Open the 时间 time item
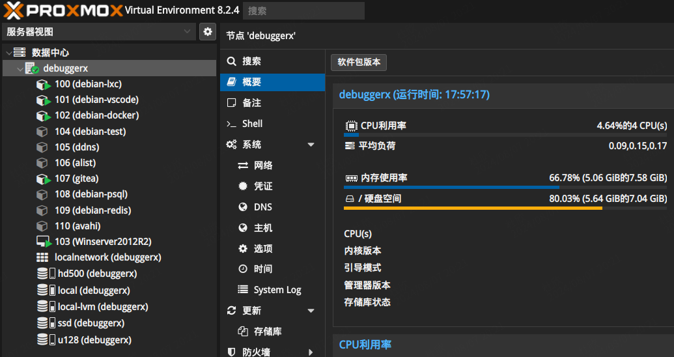Viewport: 674px width, 357px height. pos(272,269)
